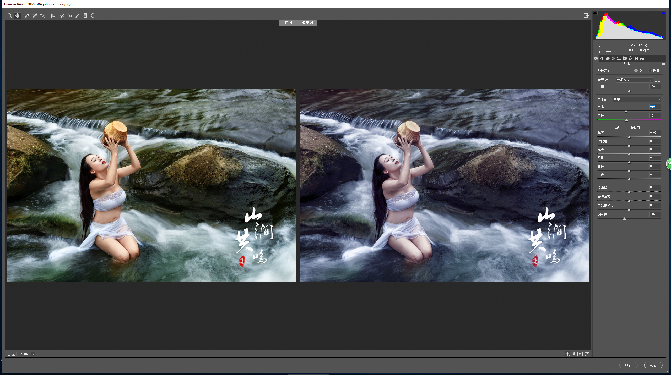
Task: Open the Tone Curve panel tab
Action: tap(602, 58)
